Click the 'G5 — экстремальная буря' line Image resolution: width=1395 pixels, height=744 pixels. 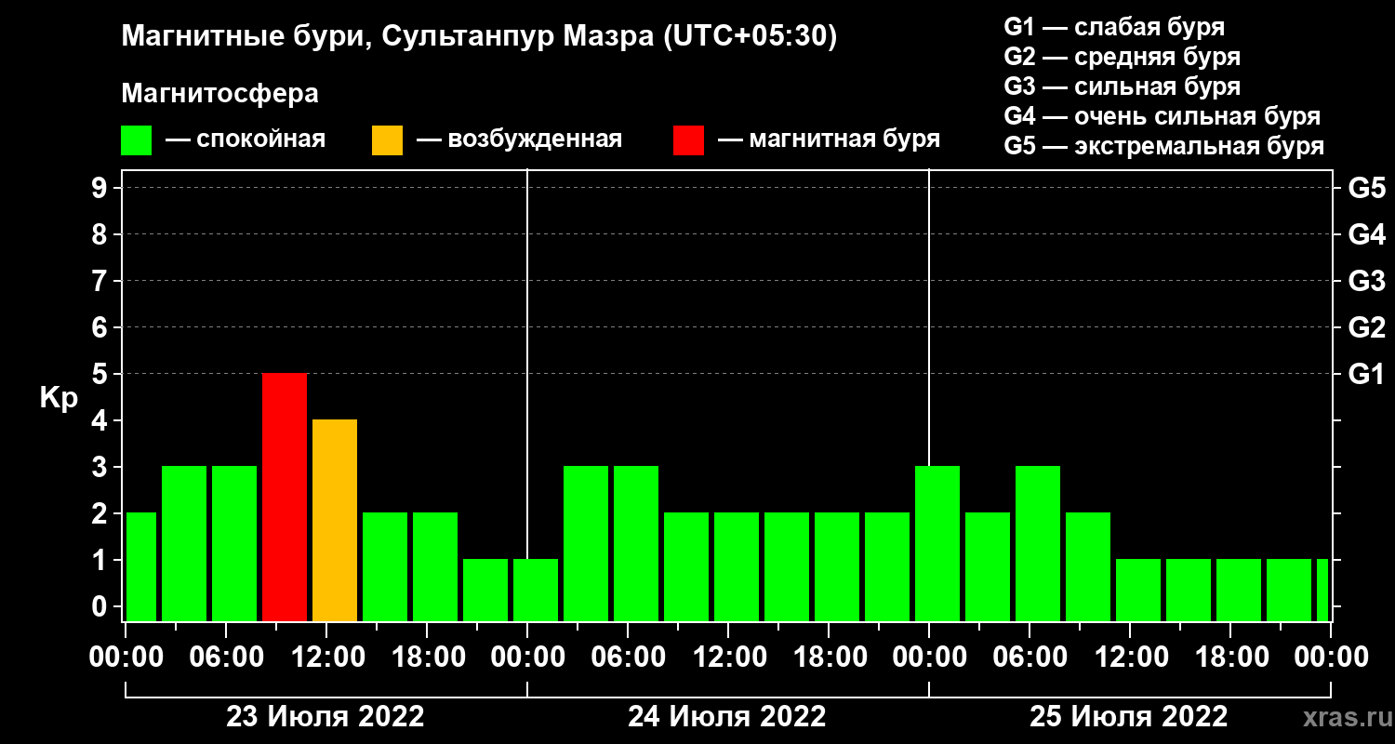1164,146
